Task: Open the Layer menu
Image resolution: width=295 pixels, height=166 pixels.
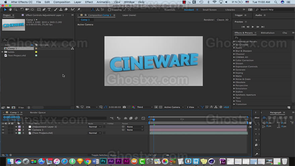Action: [77, 2]
